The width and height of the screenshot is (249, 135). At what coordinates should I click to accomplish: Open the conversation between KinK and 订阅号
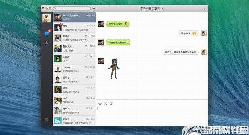click(74, 110)
